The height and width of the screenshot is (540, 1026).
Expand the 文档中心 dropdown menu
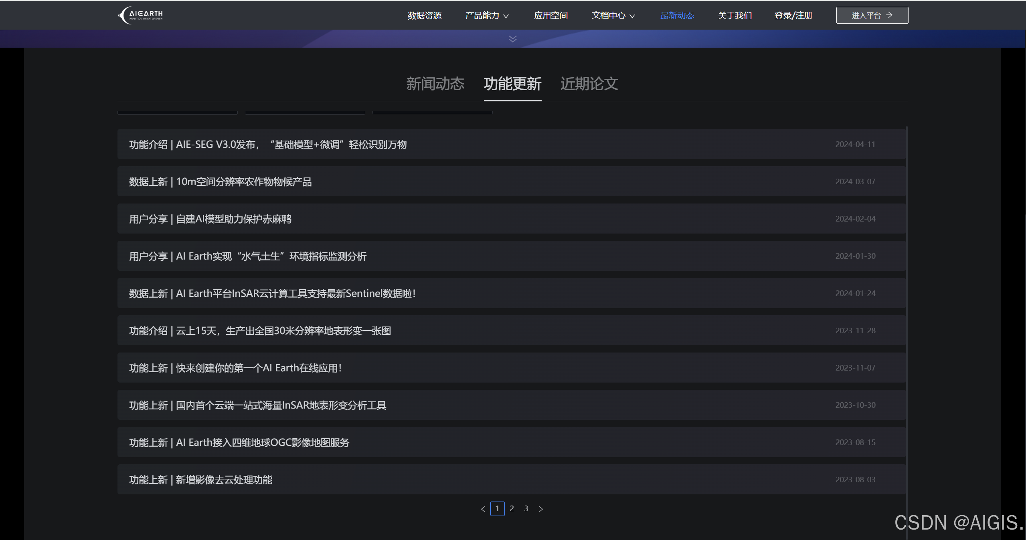point(613,16)
